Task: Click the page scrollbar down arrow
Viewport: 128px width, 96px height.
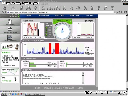Action: 127,89
